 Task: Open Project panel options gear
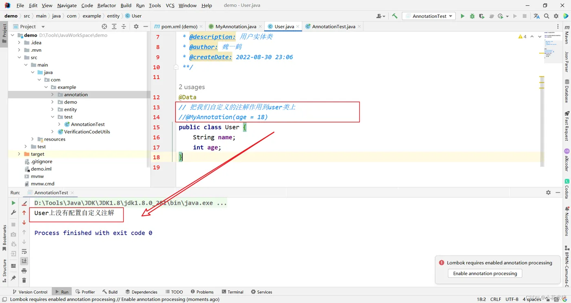(x=136, y=26)
